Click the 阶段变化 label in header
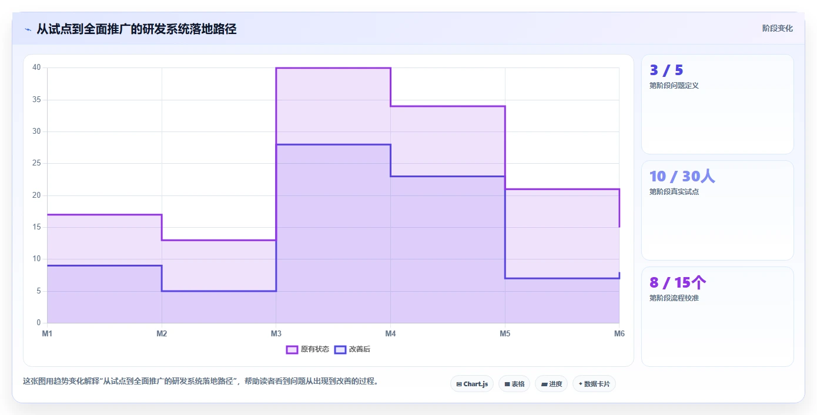This screenshot has height=415, width=817. [777, 28]
